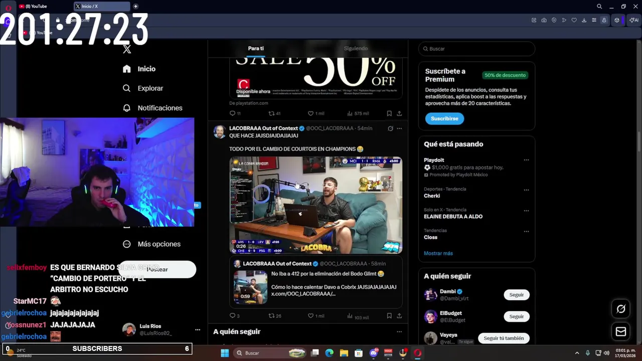Open the quoted post video thumbnail 0:59
The width and height of the screenshot is (642, 361).
point(250,287)
